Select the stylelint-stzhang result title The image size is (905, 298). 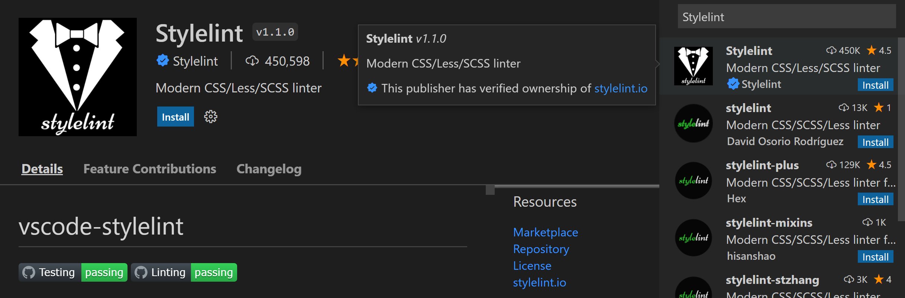(772, 280)
